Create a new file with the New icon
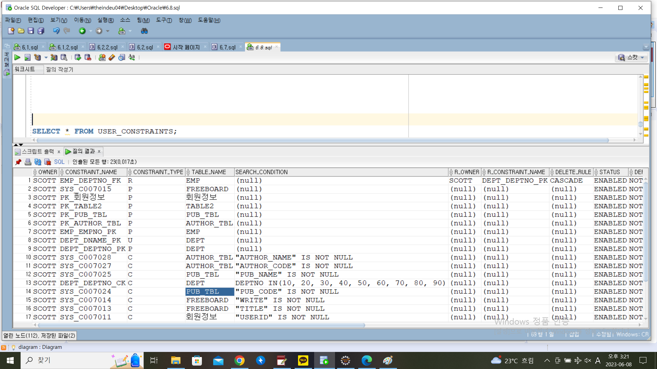Image resolution: width=657 pixels, height=369 pixels. pos(11,31)
